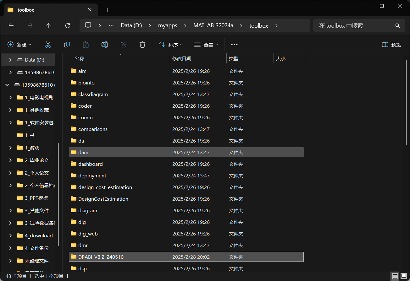Switch to details view layout icon
Viewport: 410px width, 281px height.
pyautogui.click(x=395, y=276)
